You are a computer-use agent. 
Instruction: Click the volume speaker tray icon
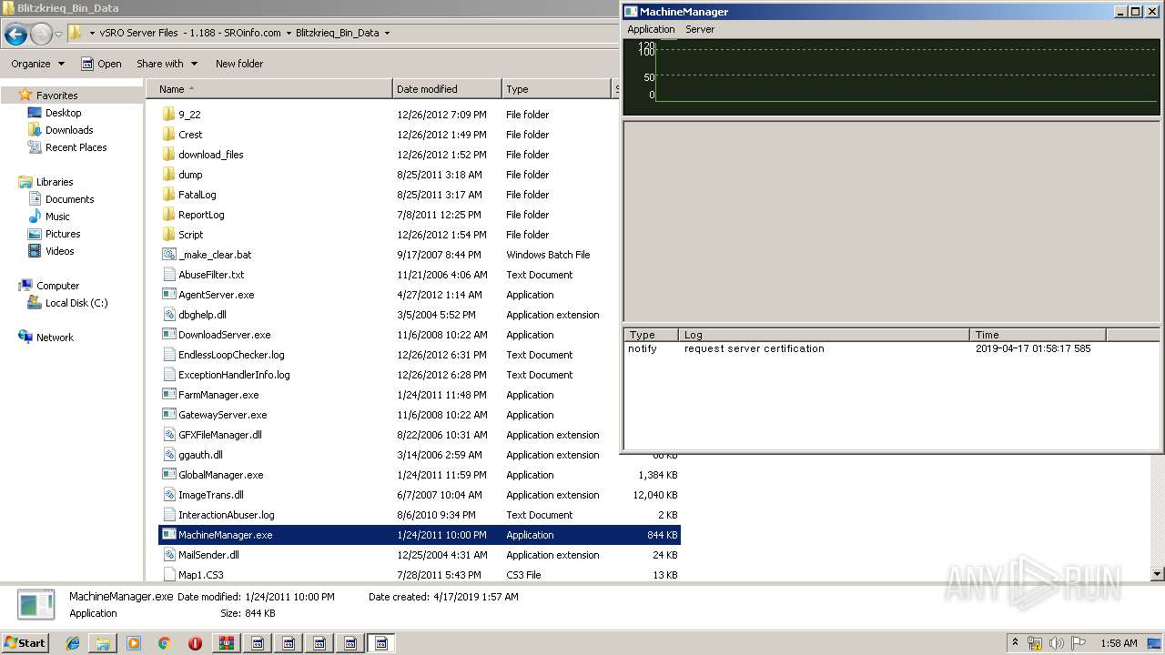(1057, 643)
